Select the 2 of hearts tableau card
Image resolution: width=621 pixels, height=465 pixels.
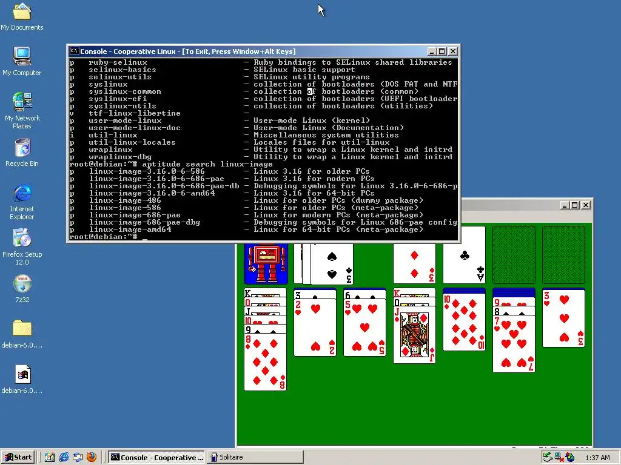(x=315, y=328)
